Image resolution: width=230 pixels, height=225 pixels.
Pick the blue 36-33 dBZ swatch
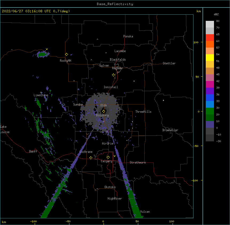tap(210, 98)
